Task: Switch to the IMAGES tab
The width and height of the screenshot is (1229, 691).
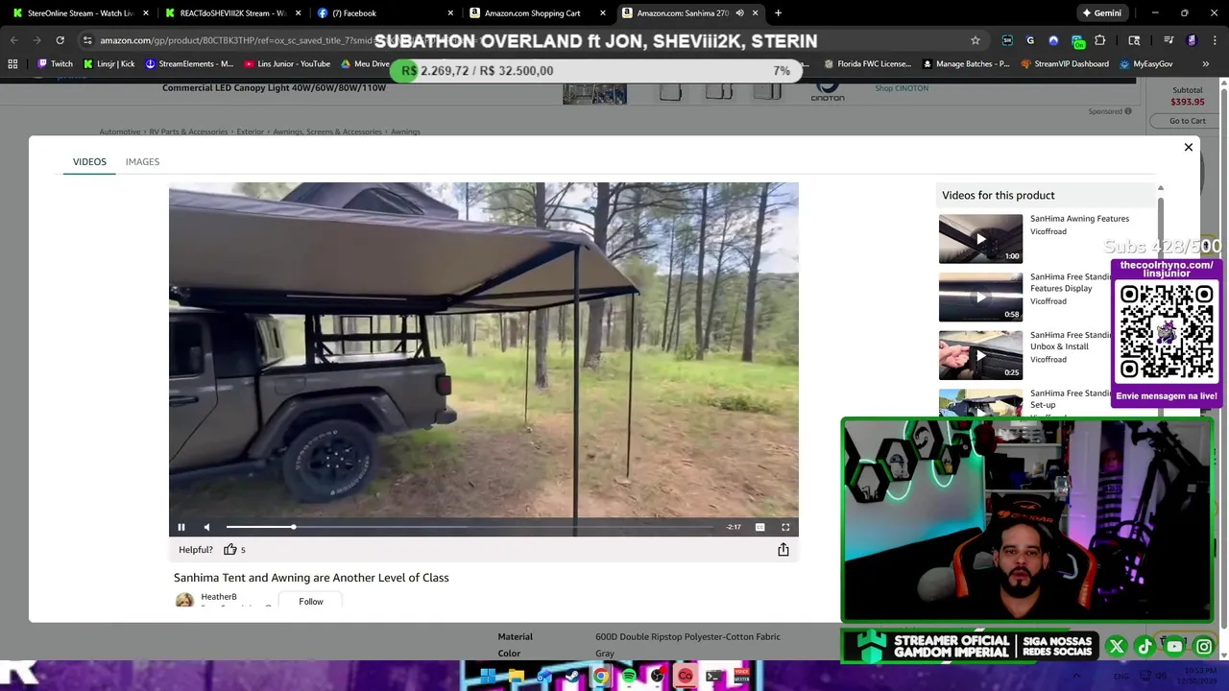Action: click(142, 162)
